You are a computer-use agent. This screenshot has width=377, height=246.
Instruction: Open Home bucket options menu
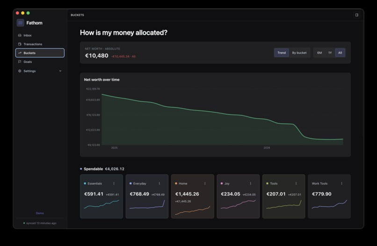click(205, 183)
